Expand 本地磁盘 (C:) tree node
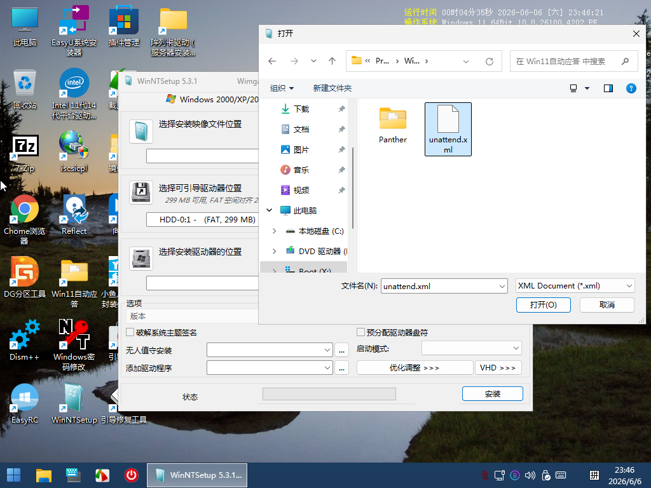 (x=274, y=231)
